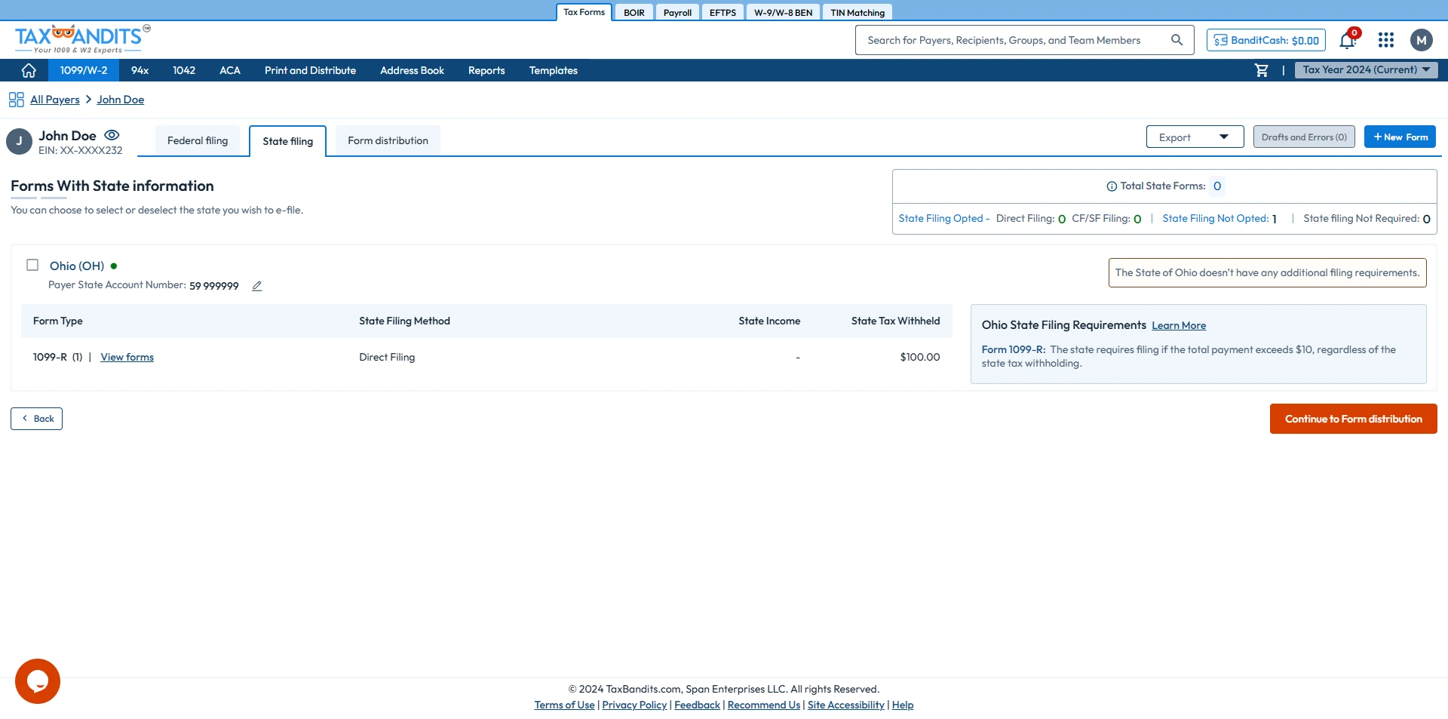Click the eye icon beside John Doe
This screenshot has width=1448, height=719.
pyautogui.click(x=112, y=135)
